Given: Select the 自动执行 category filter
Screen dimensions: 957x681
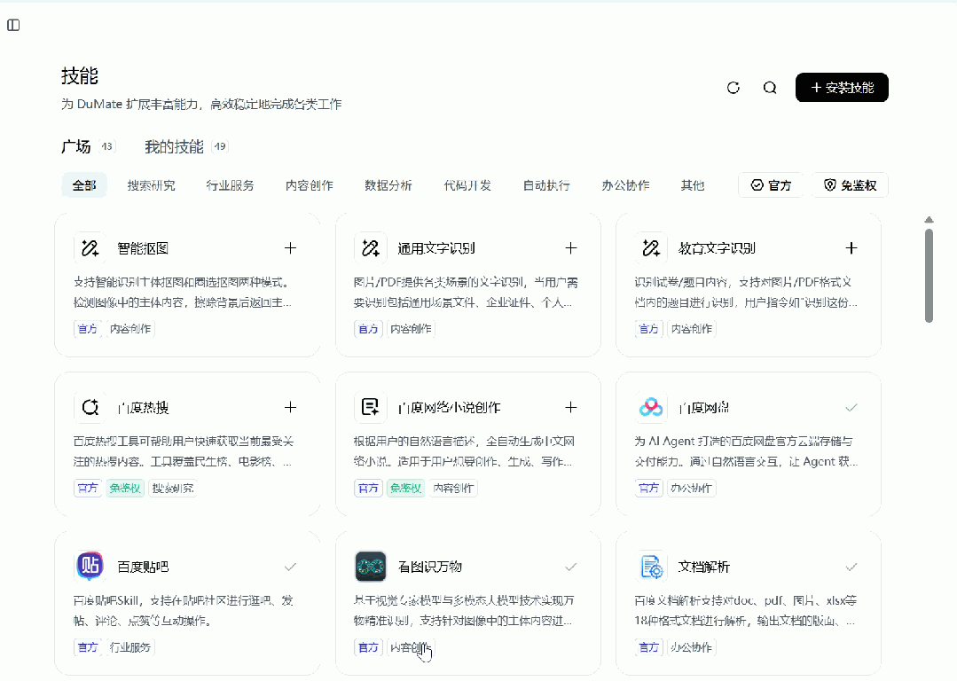Looking at the screenshot, I should click(x=546, y=185).
